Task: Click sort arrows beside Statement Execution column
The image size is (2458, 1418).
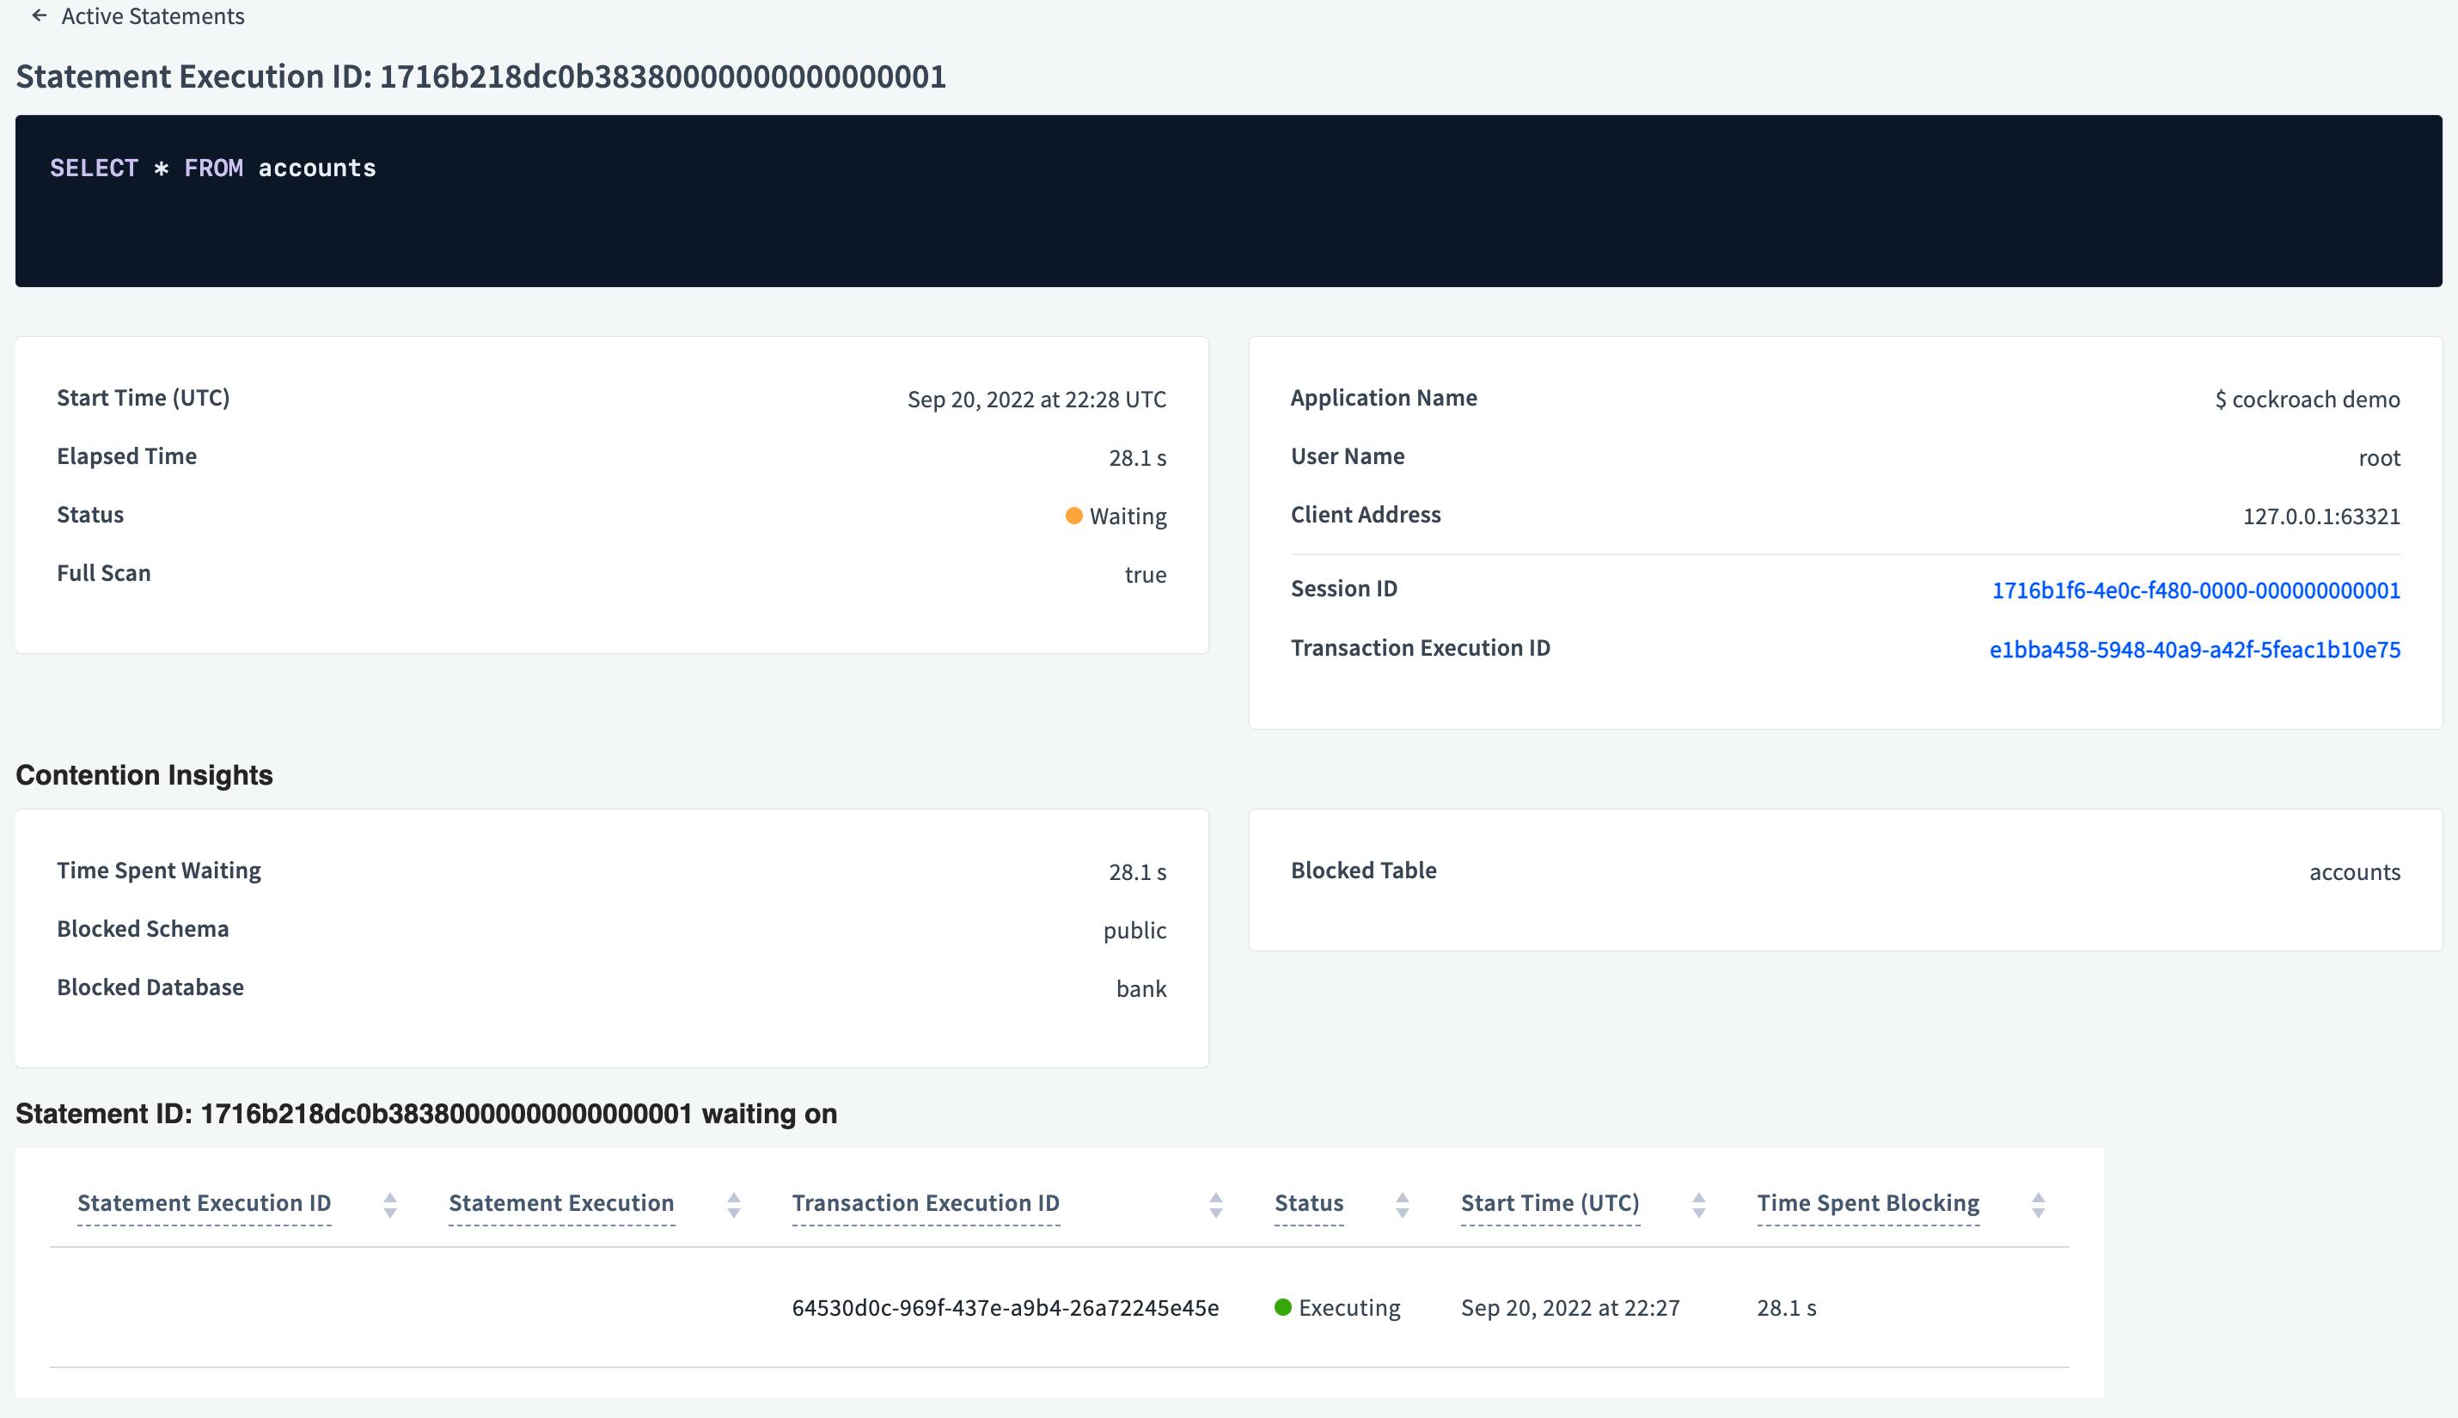Action: point(732,1204)
